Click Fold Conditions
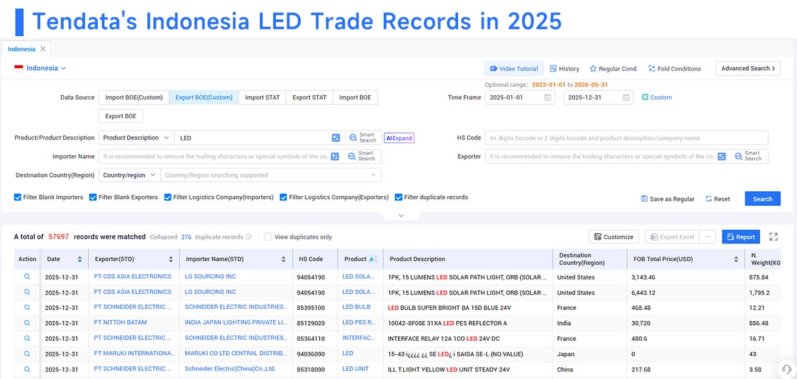Viewport: 797px width, 379px height. [x=674, y=68]
